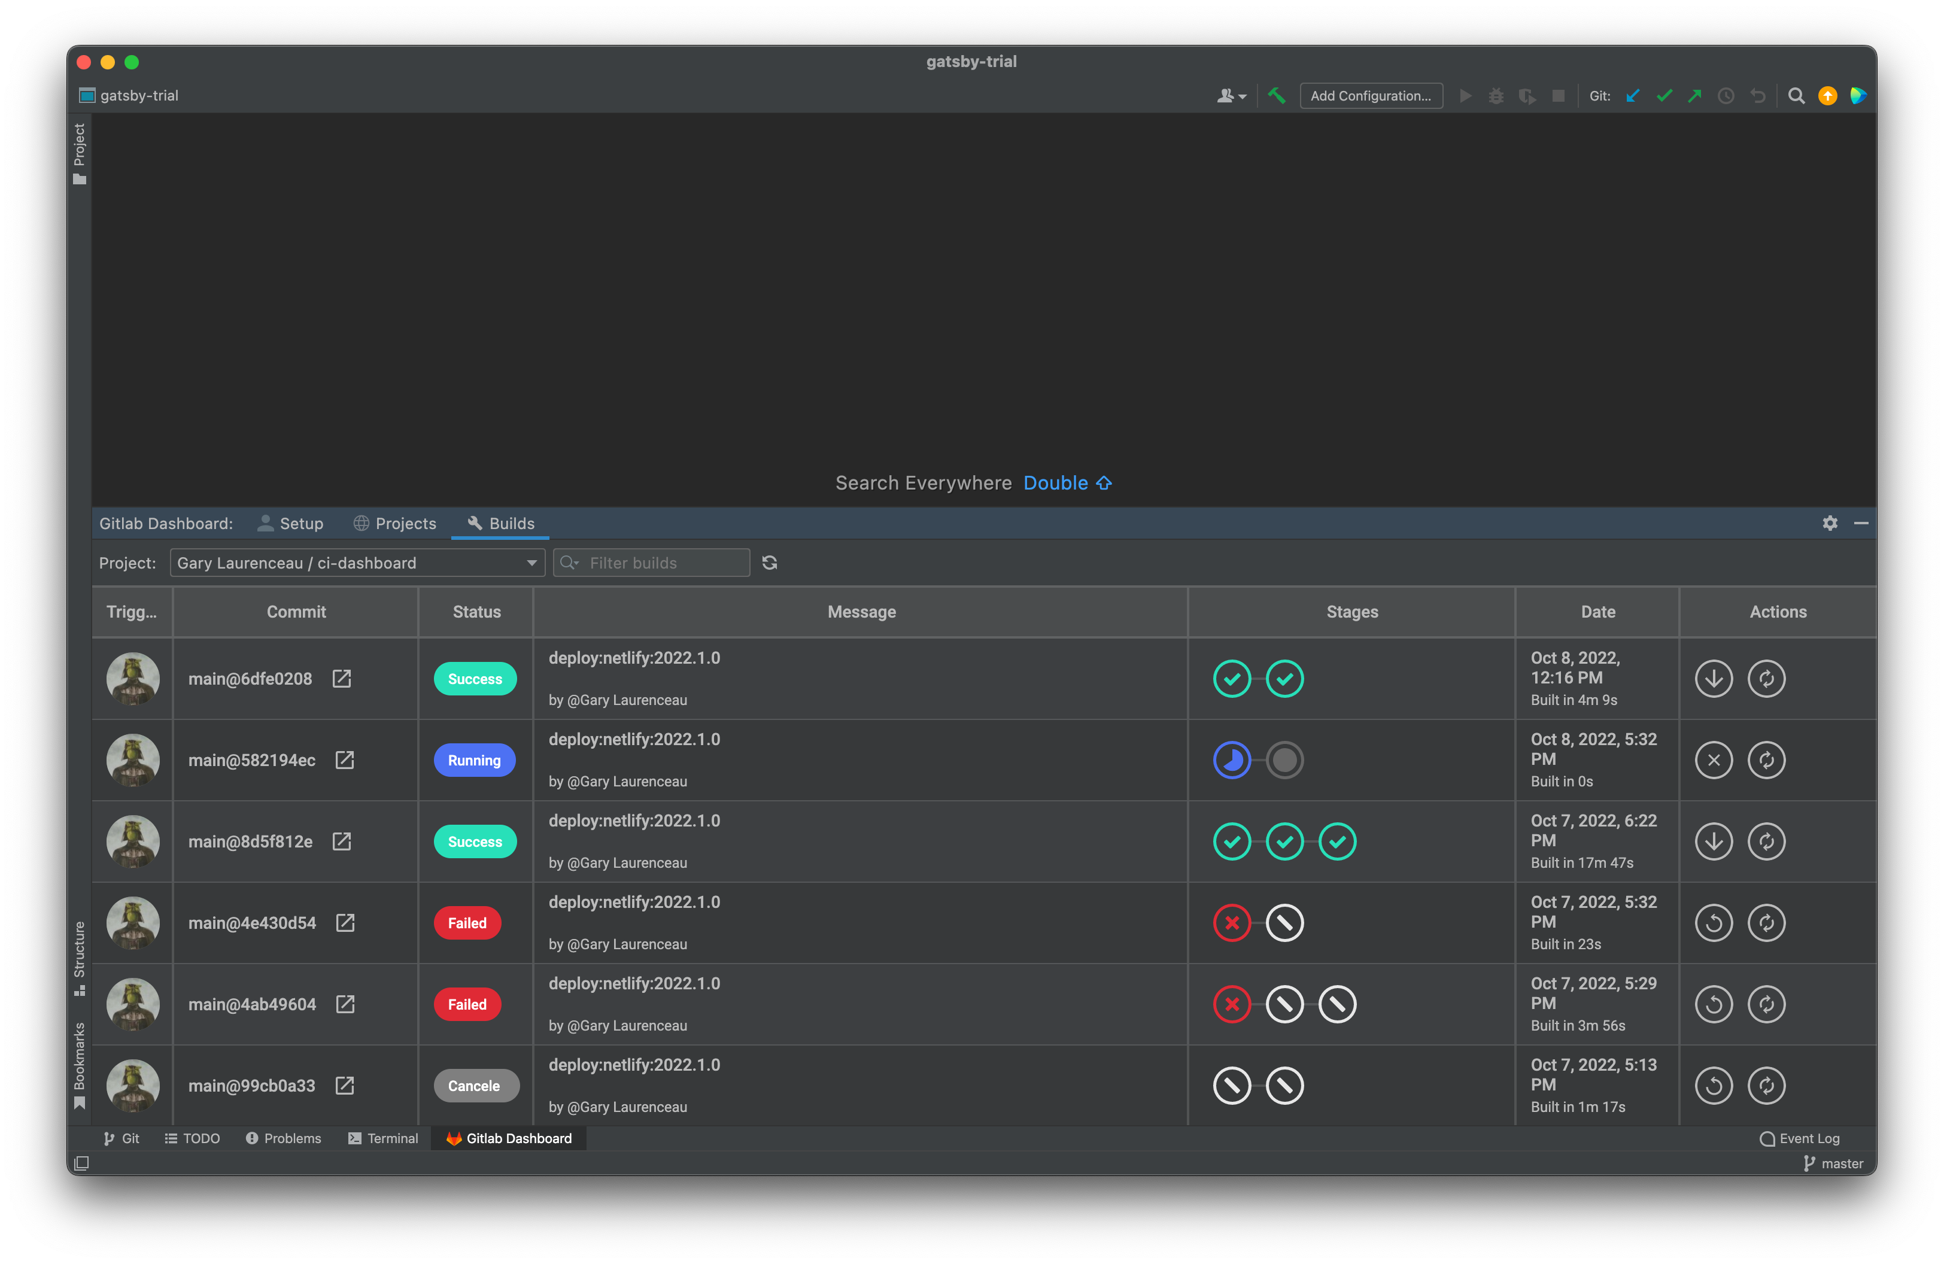Click the Date column header
Image resolution: width=1944 pixels, height=1264 pixels.
(1597, 612)
